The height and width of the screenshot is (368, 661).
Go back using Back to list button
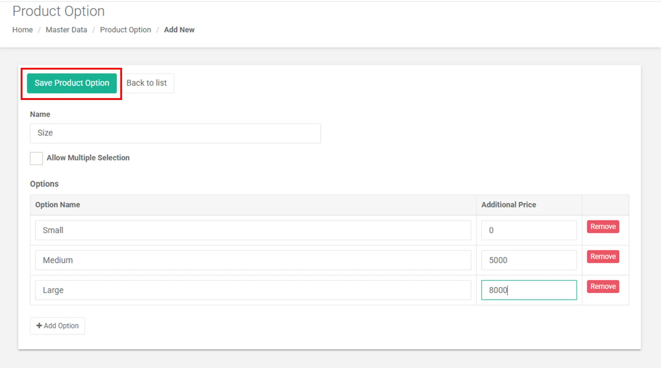(x=147, y=83)
